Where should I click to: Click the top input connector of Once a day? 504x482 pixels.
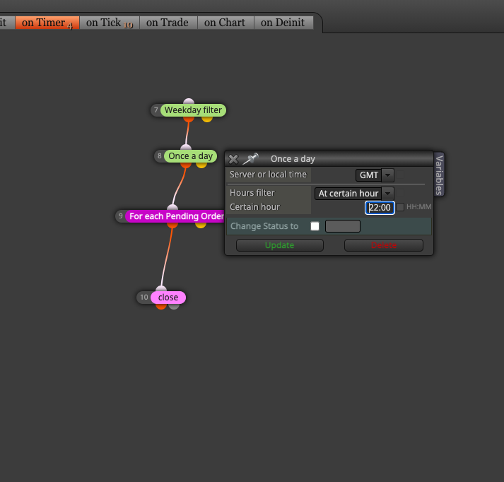(186, 148)
